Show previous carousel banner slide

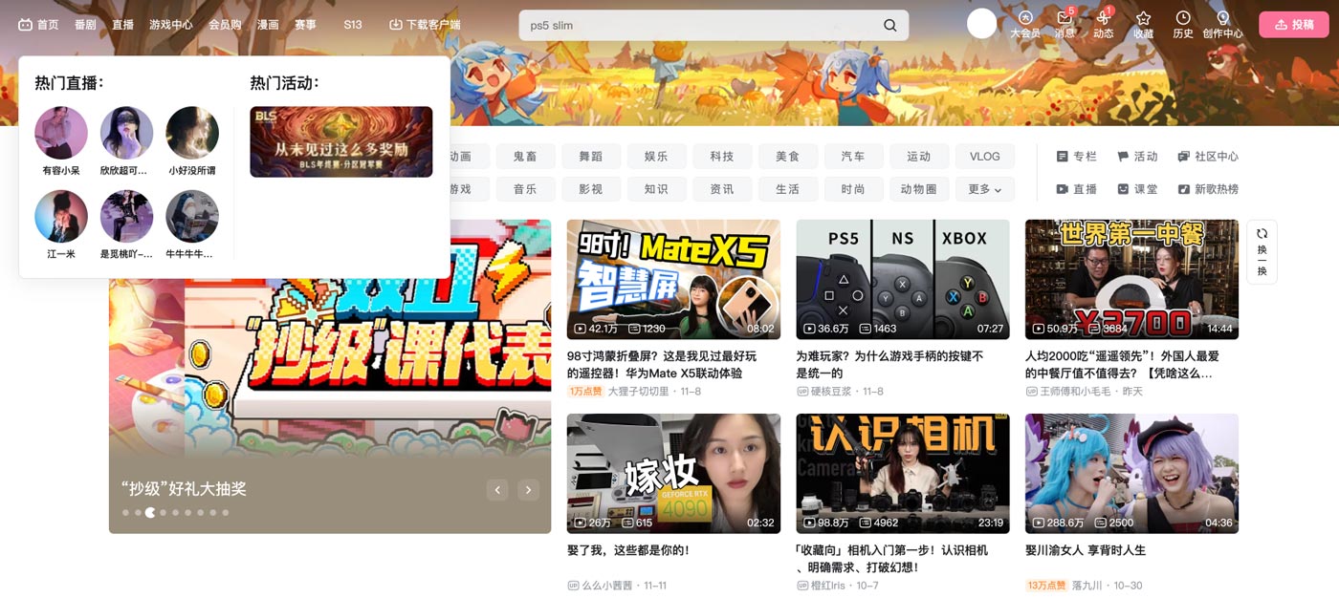click(x=497, y=490)
